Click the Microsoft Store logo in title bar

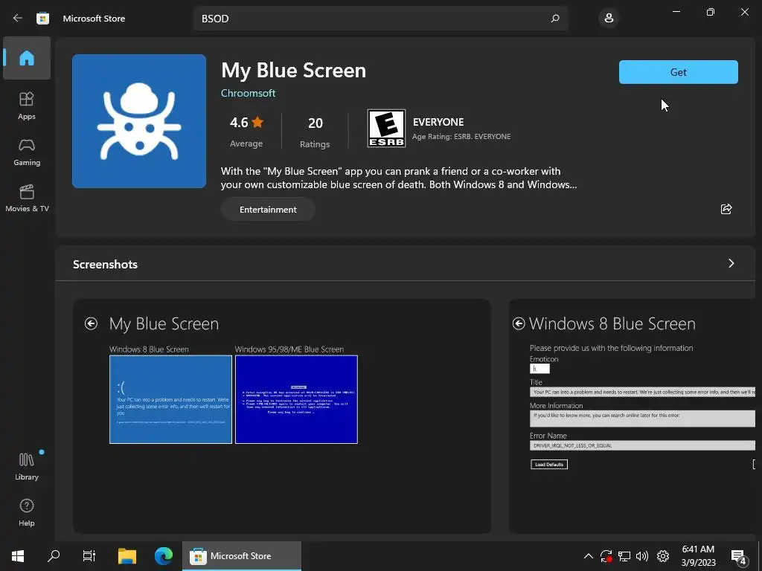click(x=42, y=19)
